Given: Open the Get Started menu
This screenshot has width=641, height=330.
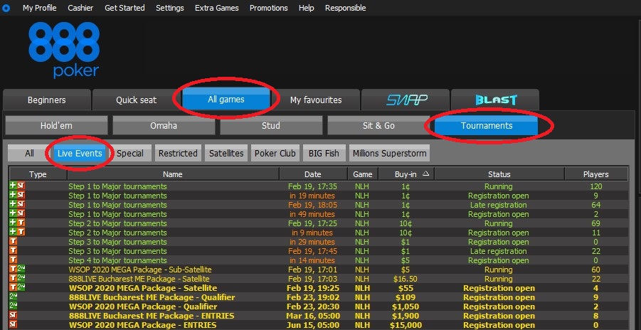Looking at the screenshot, I should [x=125, y=8].
